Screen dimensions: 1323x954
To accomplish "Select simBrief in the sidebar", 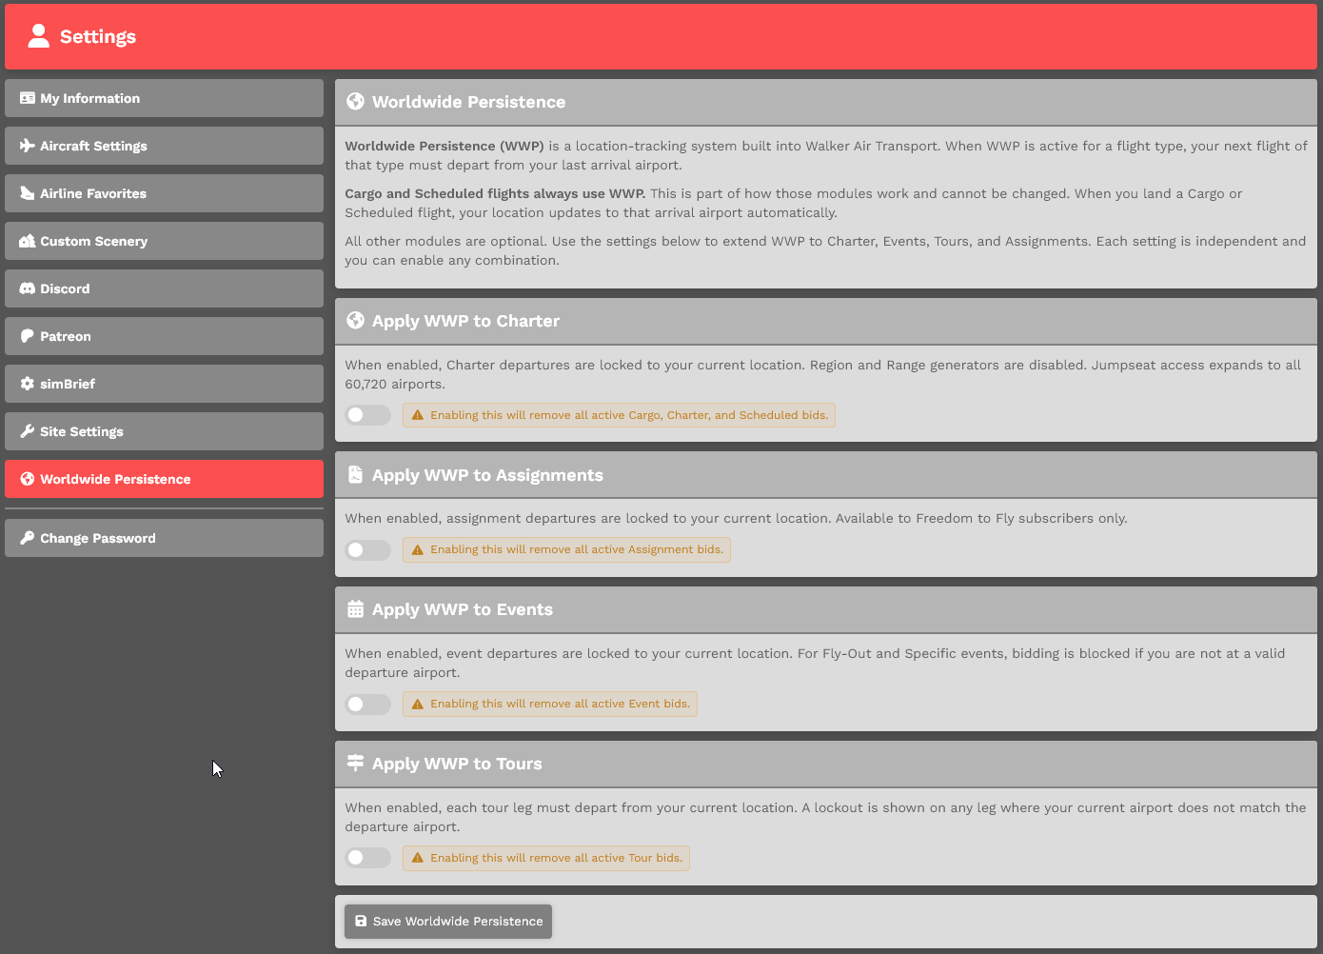I will [164, 384].
